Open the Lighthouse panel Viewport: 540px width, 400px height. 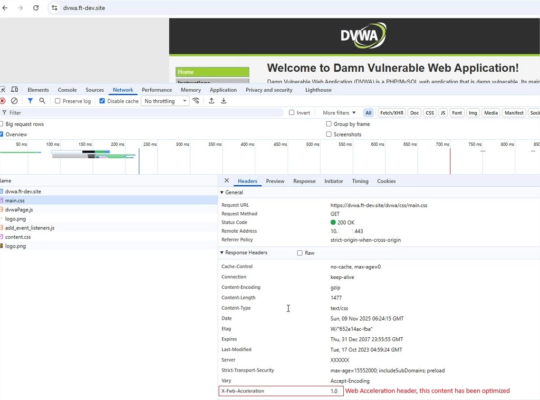318,90
